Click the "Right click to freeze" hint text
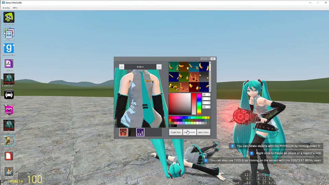 pos(288,153)
